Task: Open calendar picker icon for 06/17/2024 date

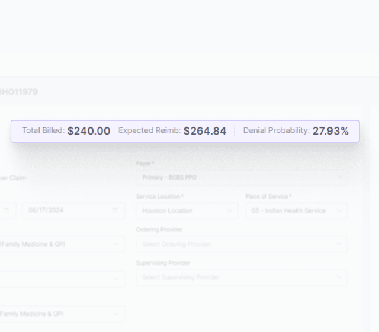Action: (x=115, y=210)
